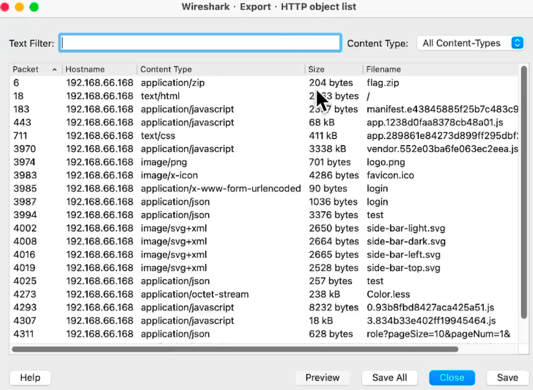Screen dimensions: 533x390
Task: Click the Text Filter input field
Action: (200, 43)
